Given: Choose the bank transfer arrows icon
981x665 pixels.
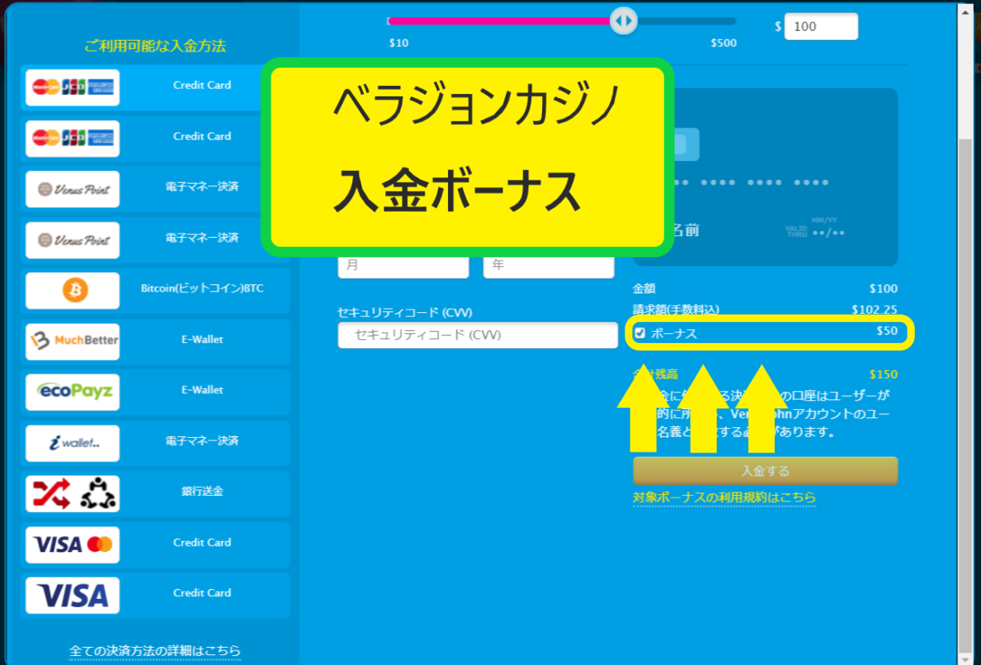Looking at the screenshot, I should click(73, 493).
